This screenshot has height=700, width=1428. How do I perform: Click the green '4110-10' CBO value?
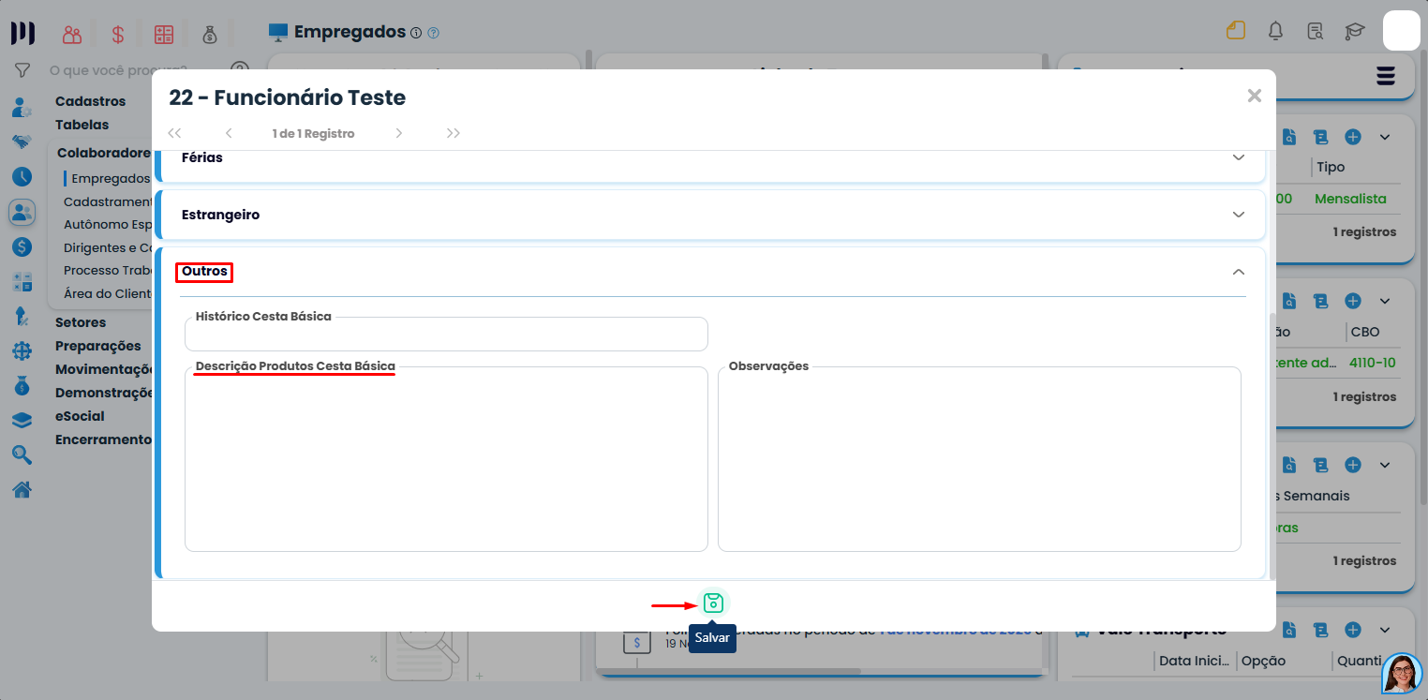(x=1373, y=363)
